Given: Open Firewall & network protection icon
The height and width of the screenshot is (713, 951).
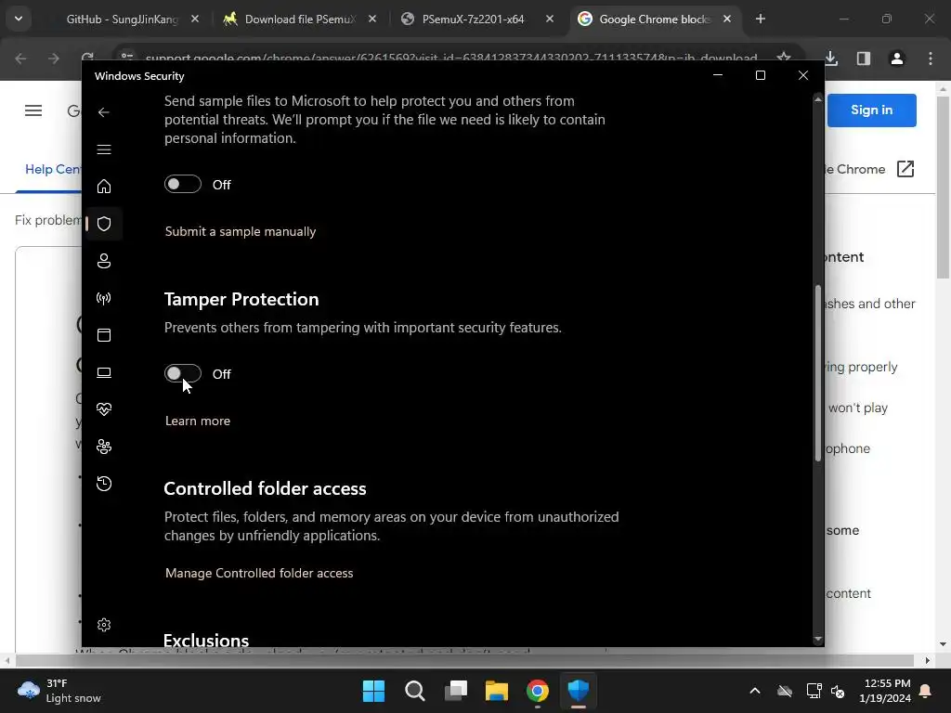Looking at the screenshot, I should 104,298.
